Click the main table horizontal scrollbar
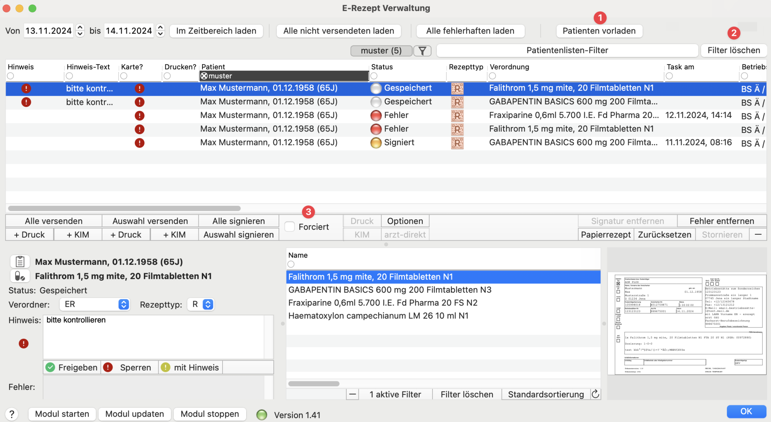 pyautogui.click(x=124, y=208)
